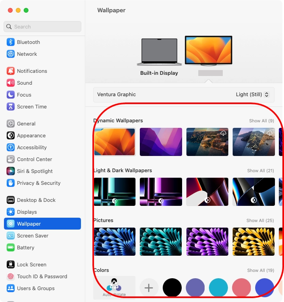The height and width of the screenshot is (302, 284).
Task: Choose the blue feather picture wallpaper
Action: pyautogui.click(x=115, y=241)
